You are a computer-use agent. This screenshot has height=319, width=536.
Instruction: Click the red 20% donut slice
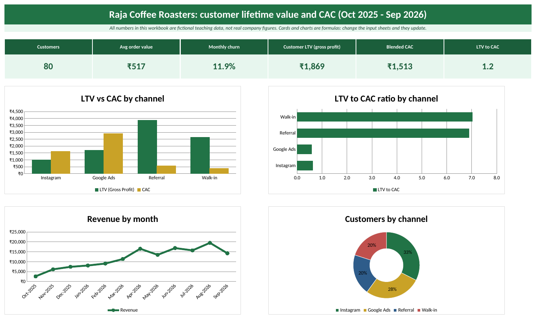tap(372, 245)
